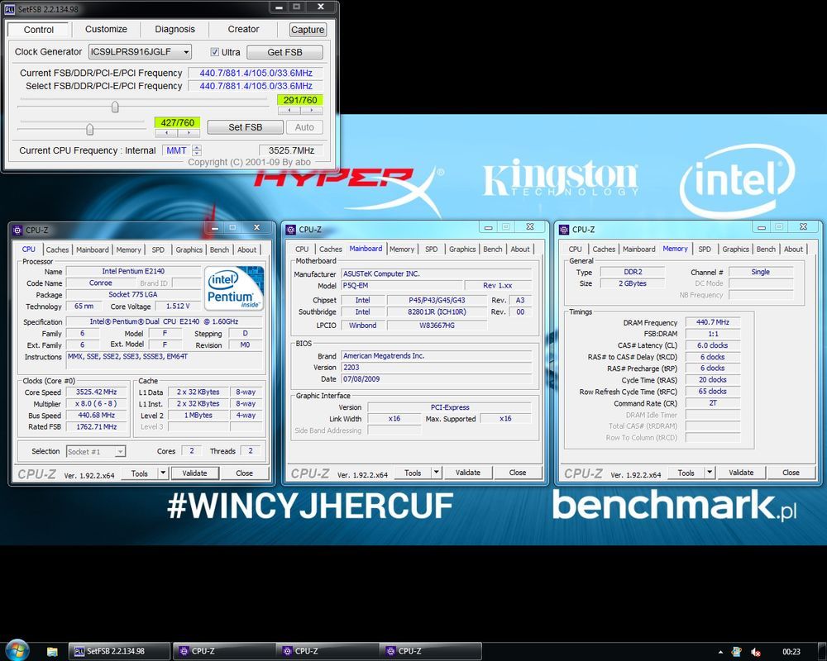Switch to SetFSB taskbar button
This screenshot has height=661, width=827.
point(119,651)
